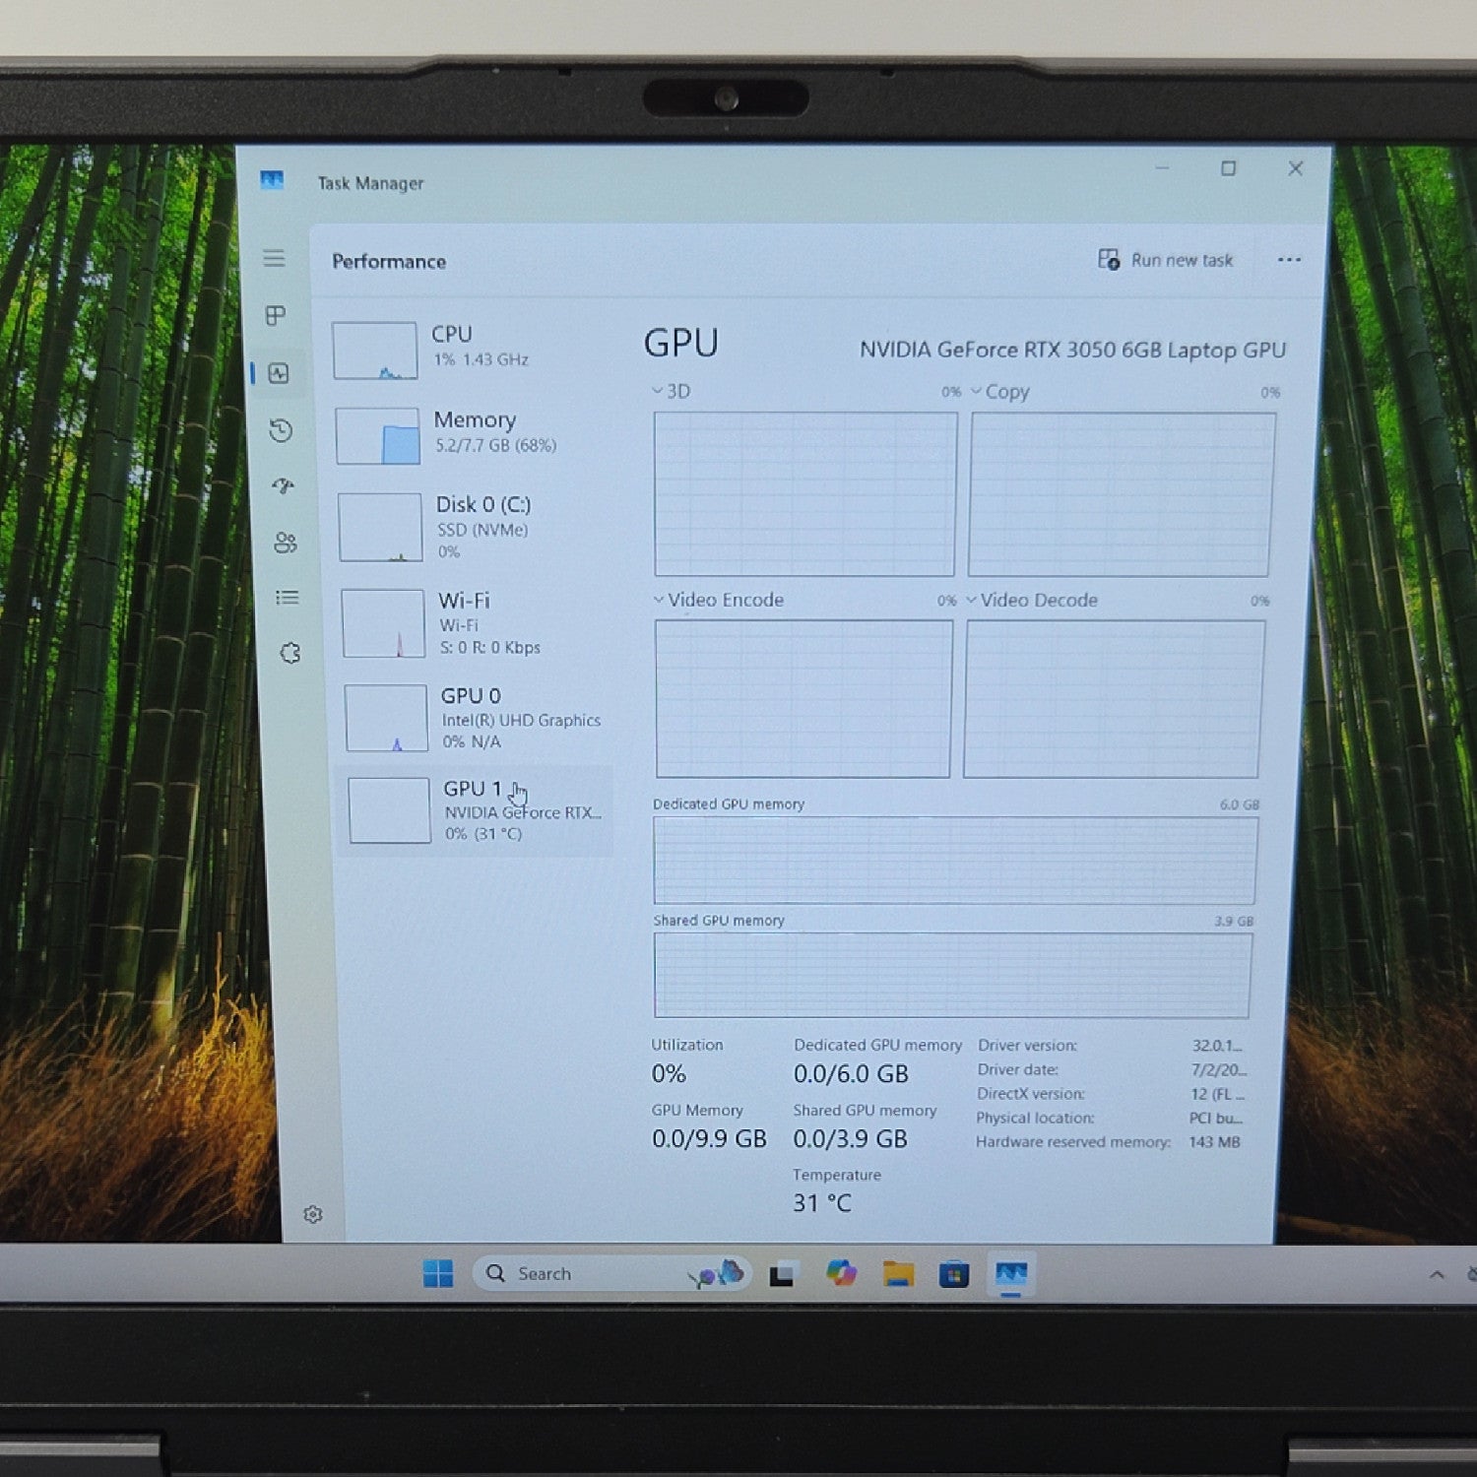This screenshot has width=1477, height=1477.
Task: Click the 31 °C temperature value
Action: [822, 1203]
